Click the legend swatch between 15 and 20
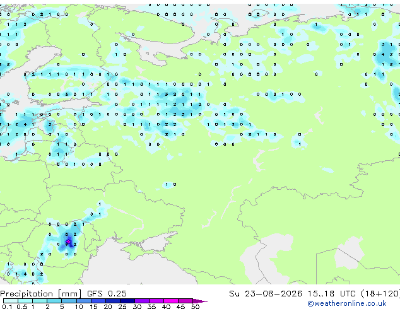The width and height of the screenshot is (400, 309). tap(98, 301)
